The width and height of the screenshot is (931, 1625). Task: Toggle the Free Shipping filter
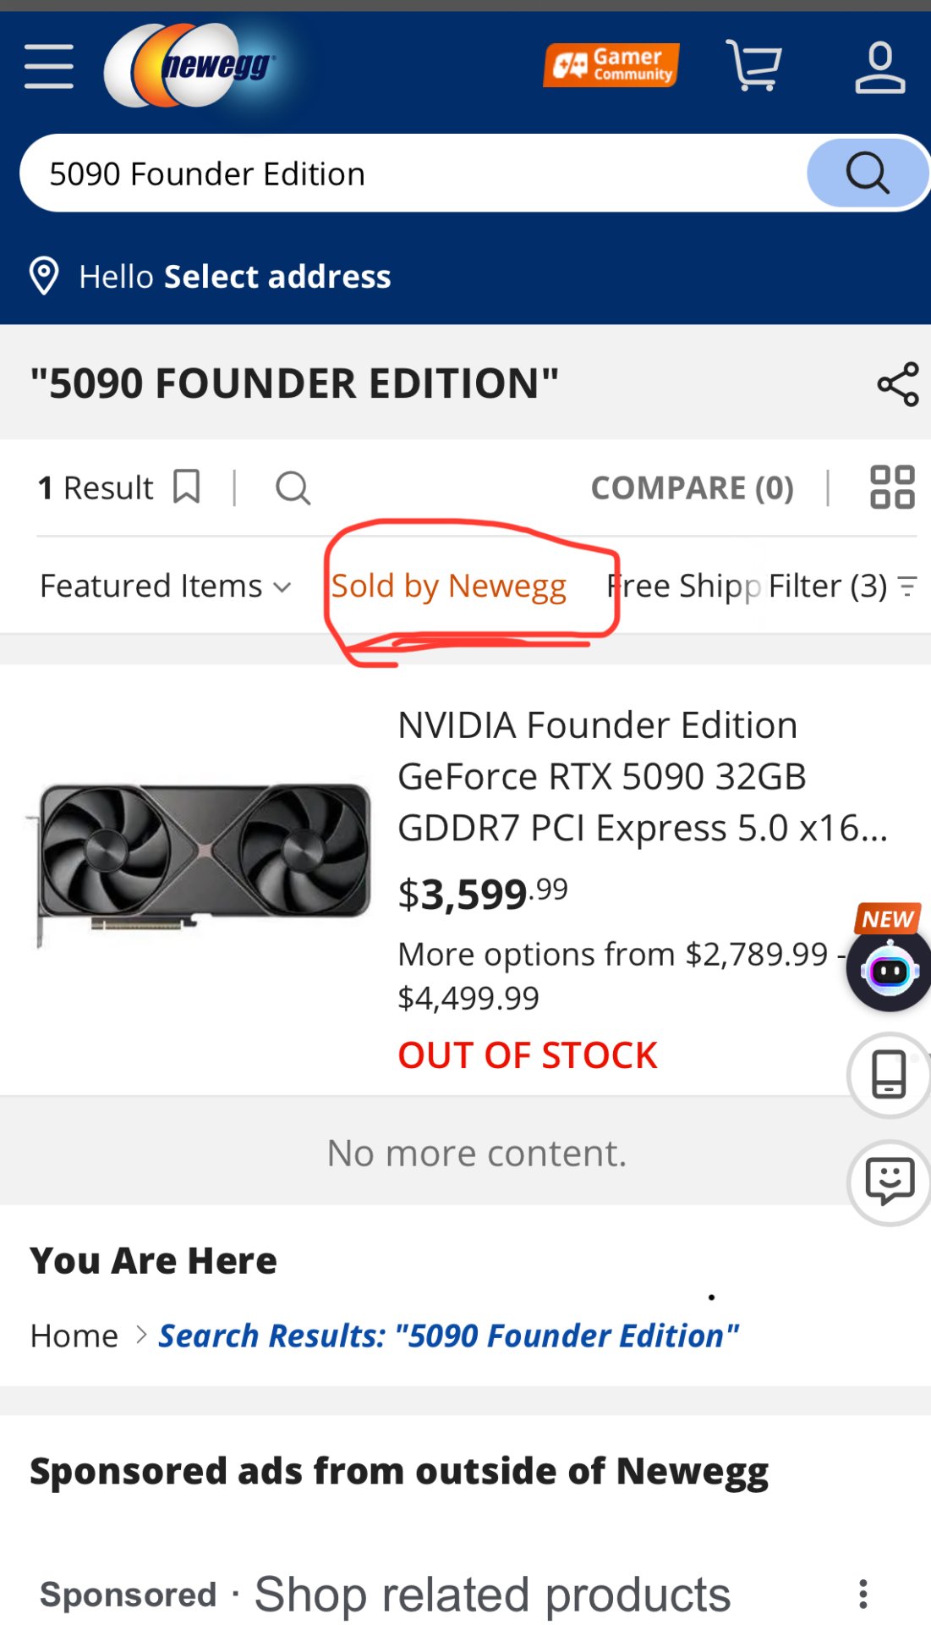[683, 586]
